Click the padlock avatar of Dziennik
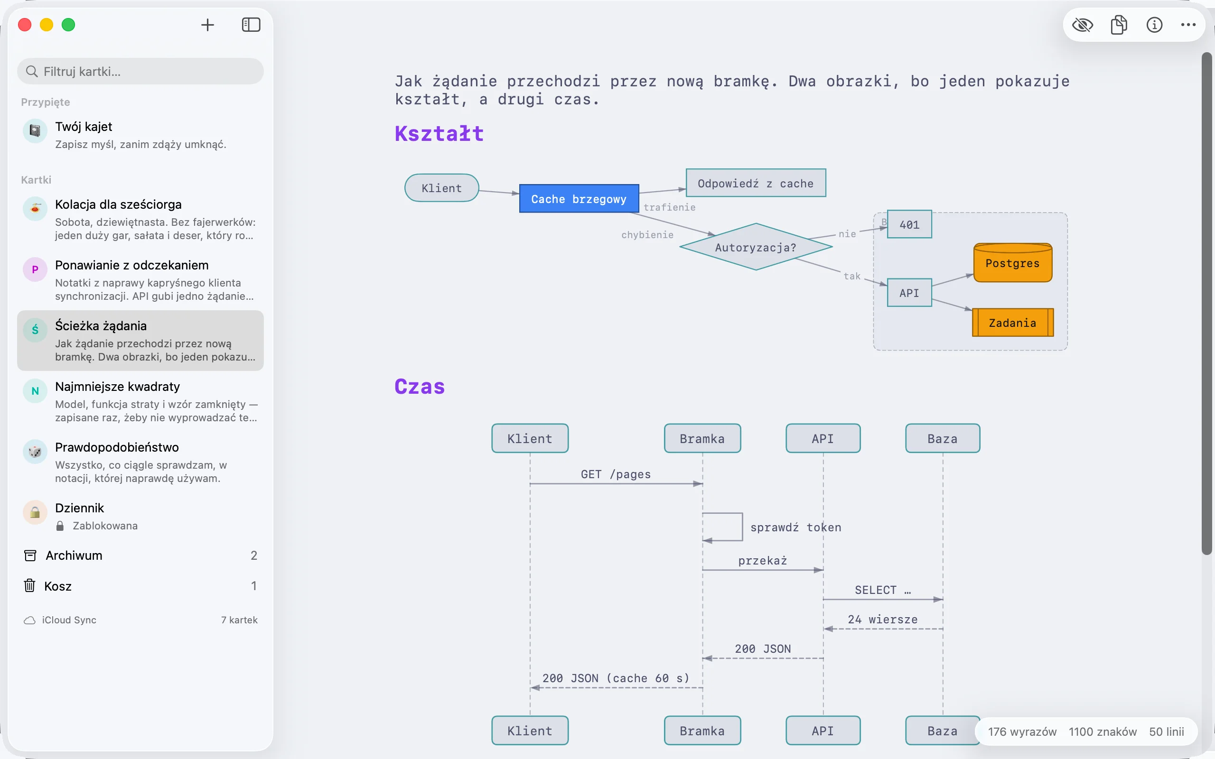 click(x=35, y=512)
